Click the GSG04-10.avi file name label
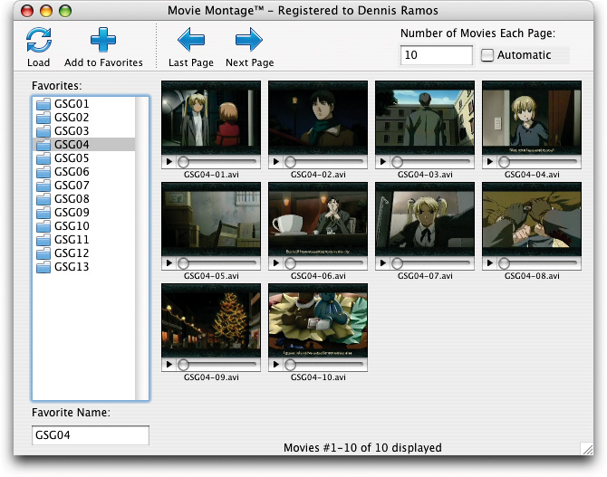Screen dimensions: 607x477 point(318,377)
